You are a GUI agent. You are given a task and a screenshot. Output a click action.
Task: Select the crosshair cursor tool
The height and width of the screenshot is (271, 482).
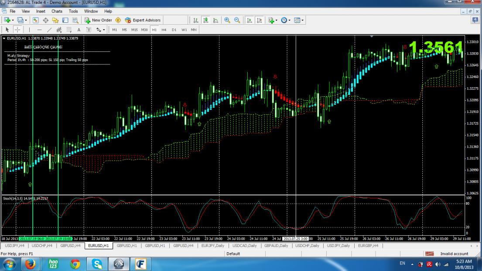[x=17, y=30]
